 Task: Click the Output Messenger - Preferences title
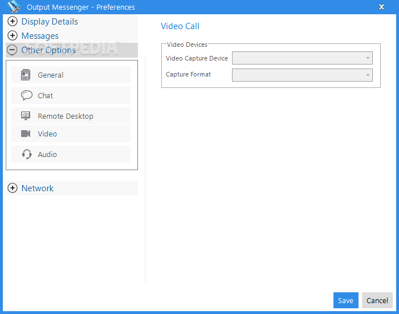81,7
